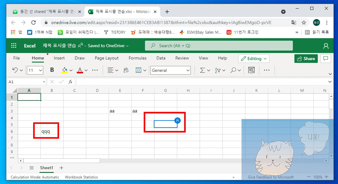This screenshot has height=184, width=338.
Task: Open the Formulas tab
Action: 138,58
